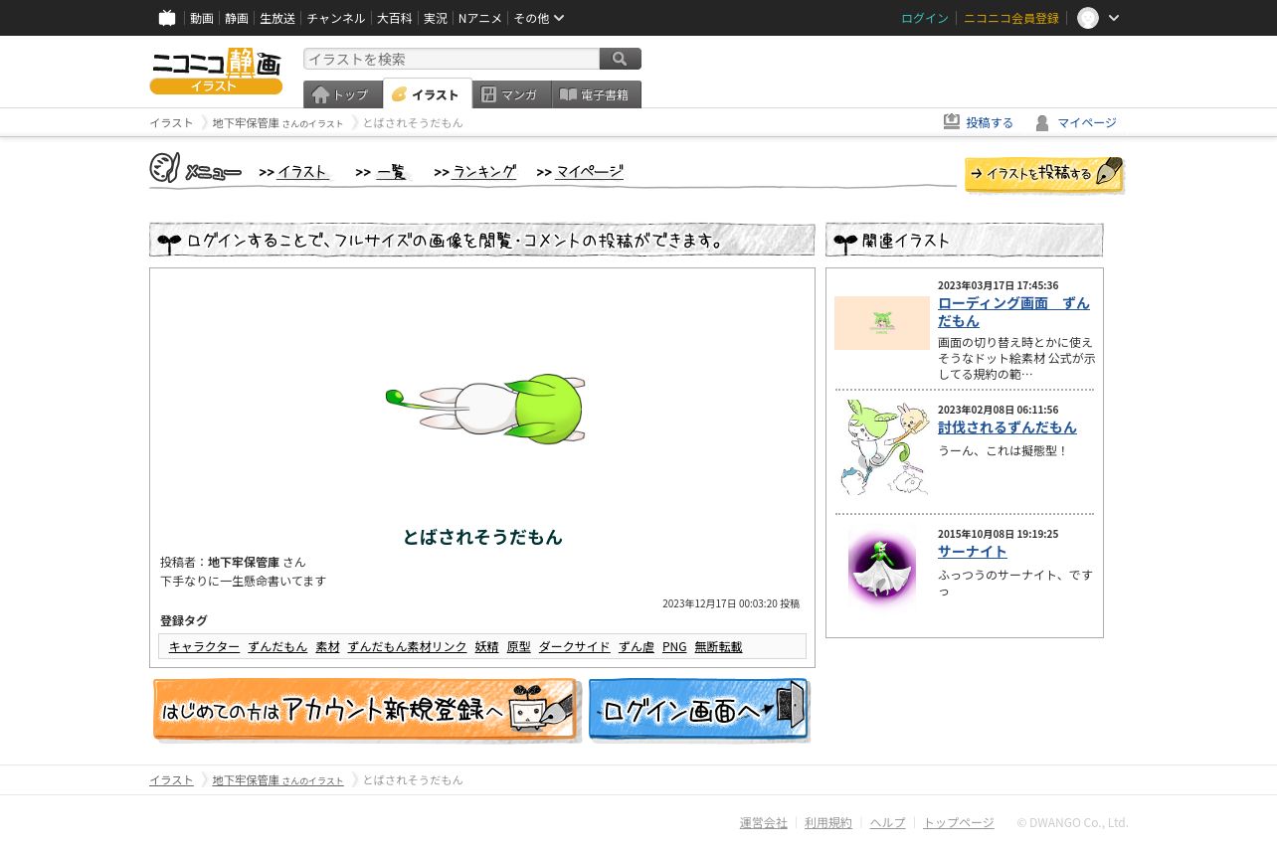
Task: Open トップページ footer link
Action: (959, 822)
